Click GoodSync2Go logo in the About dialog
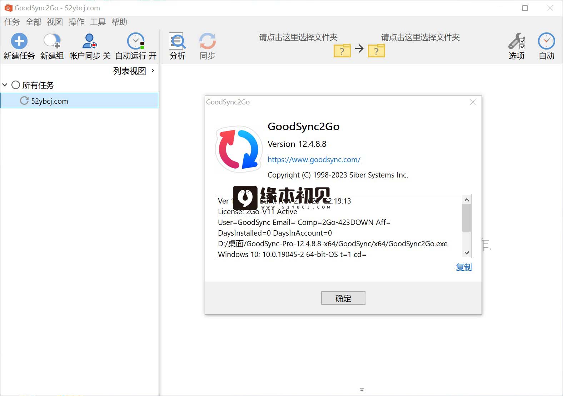Viewport: 563px width, 396px height. point(239,149)
